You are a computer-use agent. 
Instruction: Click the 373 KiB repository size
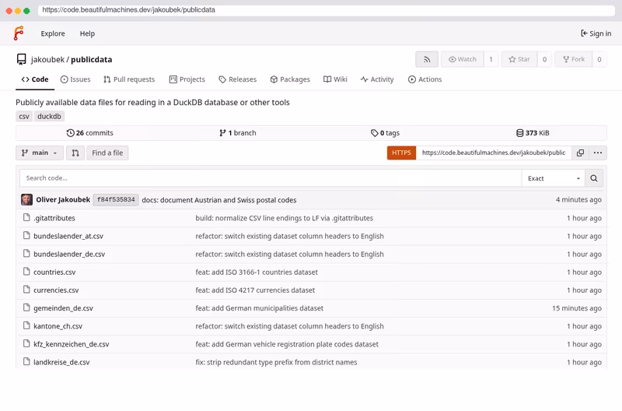pyautogui.click(x=533, y=133)
